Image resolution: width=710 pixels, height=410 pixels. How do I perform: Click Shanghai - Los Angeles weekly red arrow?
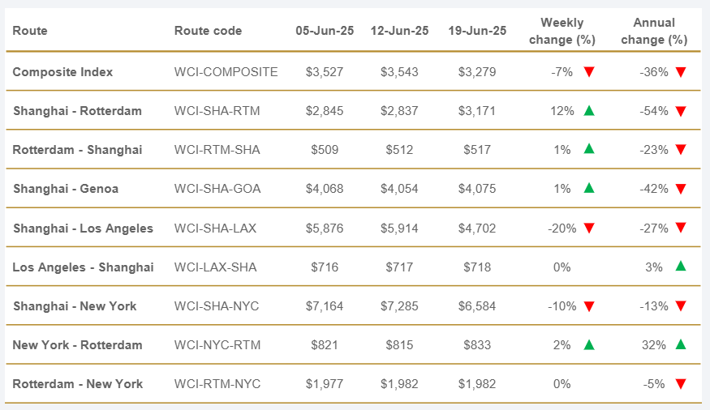coord(589,228)
